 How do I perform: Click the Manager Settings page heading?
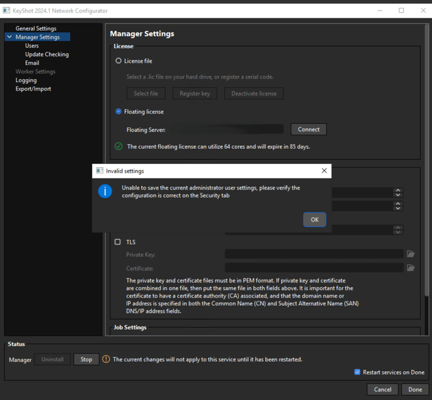tap(142, 34)
